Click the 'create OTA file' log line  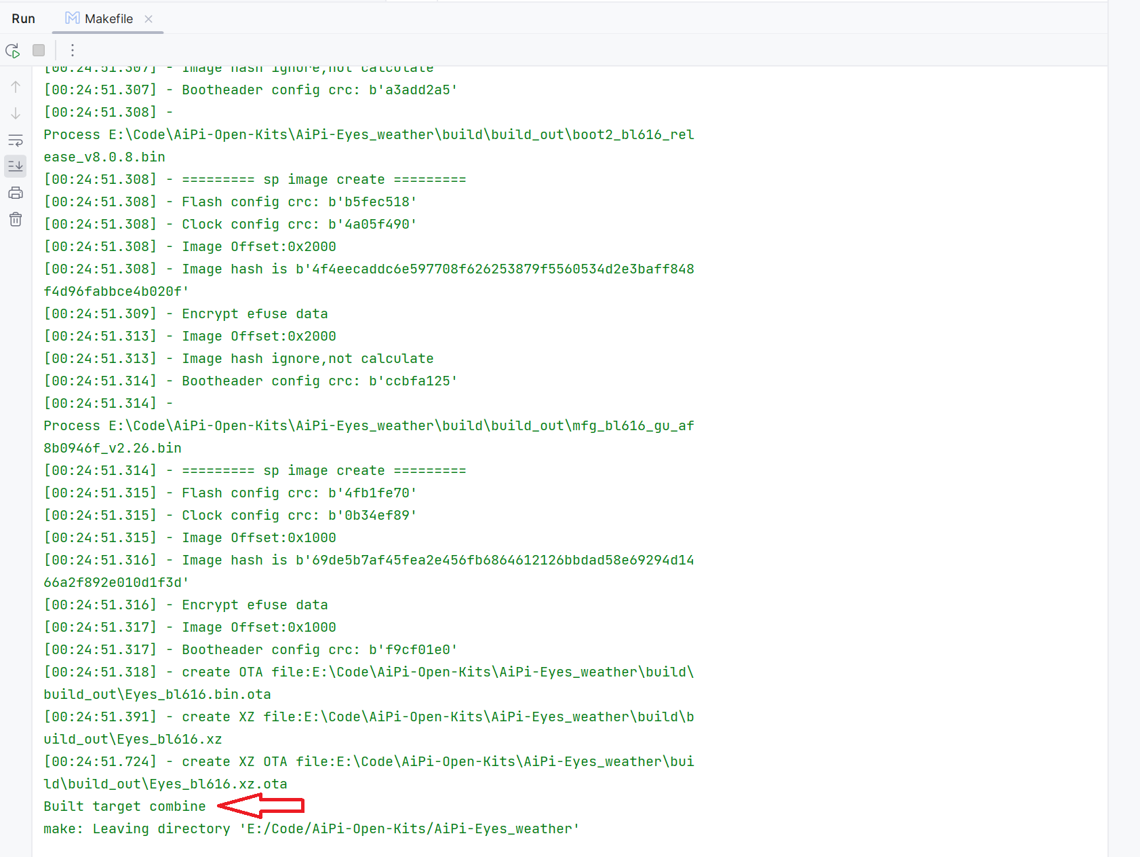[x=369, y=672]
